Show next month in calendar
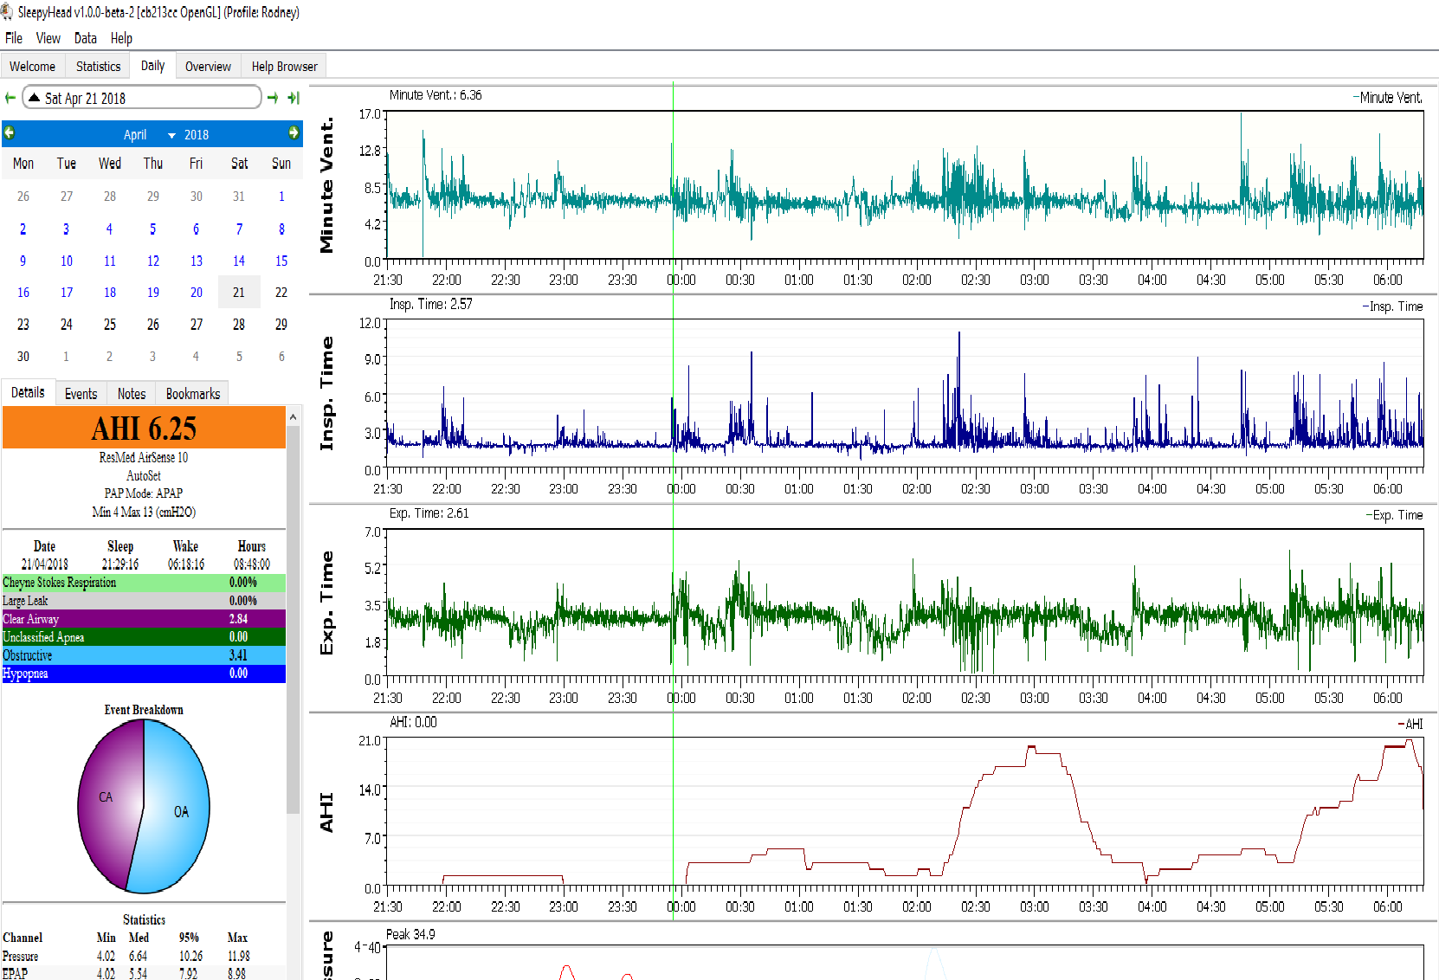The image size is (1439, 980). click(294, 132)
